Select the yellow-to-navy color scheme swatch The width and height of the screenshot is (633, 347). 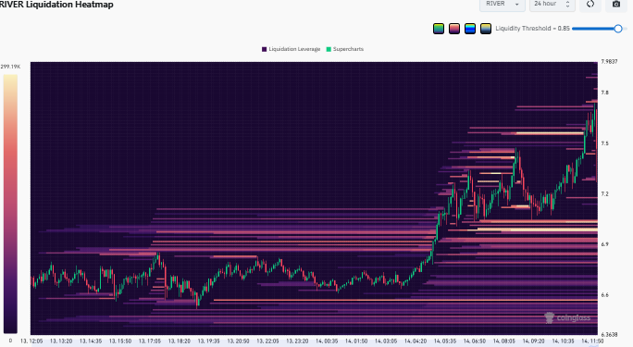(486, 29)
